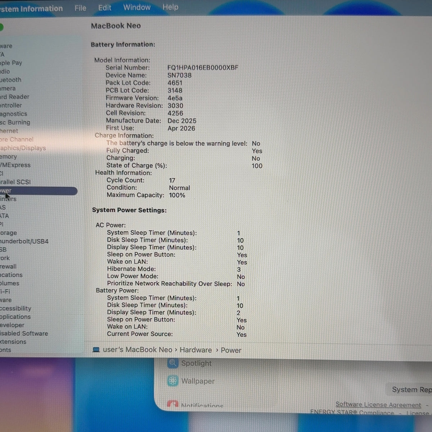Open the Edit menu
Viewport: 432px width, 432px height.
105,8
